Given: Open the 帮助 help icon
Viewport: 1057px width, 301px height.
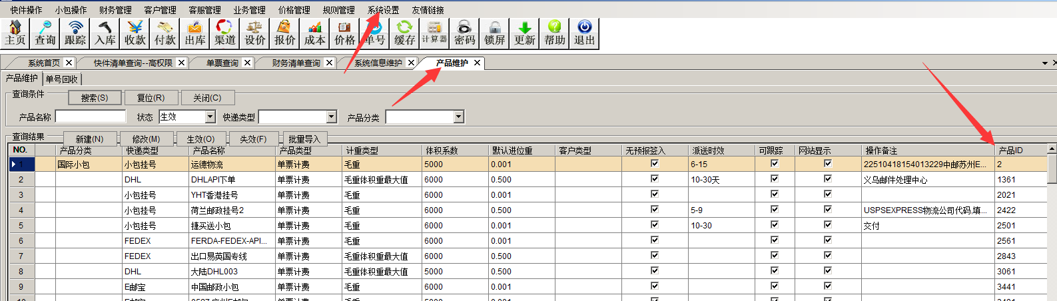Looking at the screenshot, I should (554, 33).
